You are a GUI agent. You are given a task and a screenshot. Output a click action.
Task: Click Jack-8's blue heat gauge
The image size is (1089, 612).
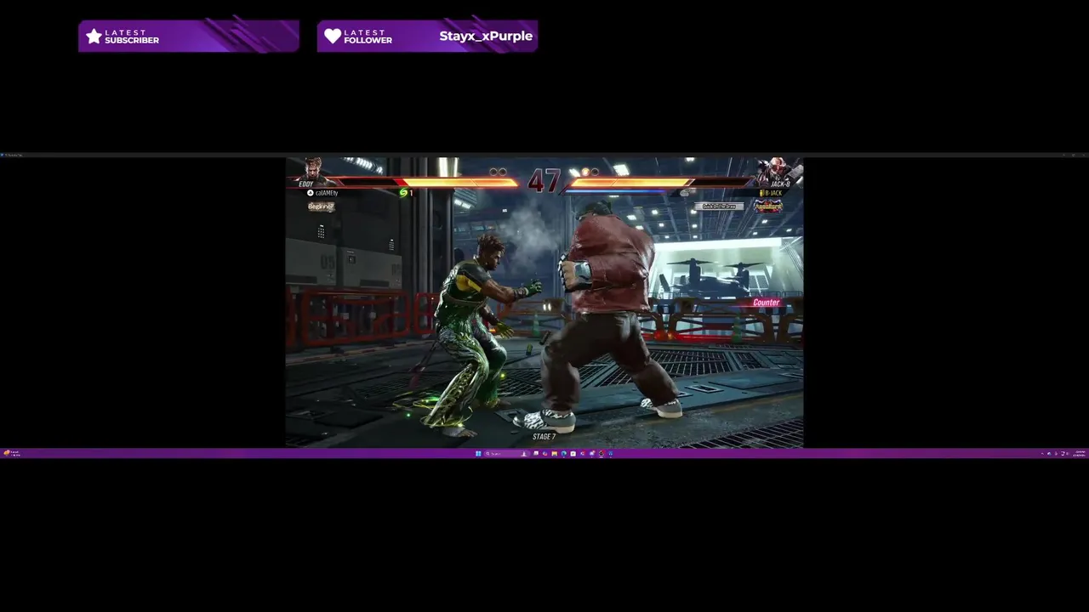pos(614,191)
